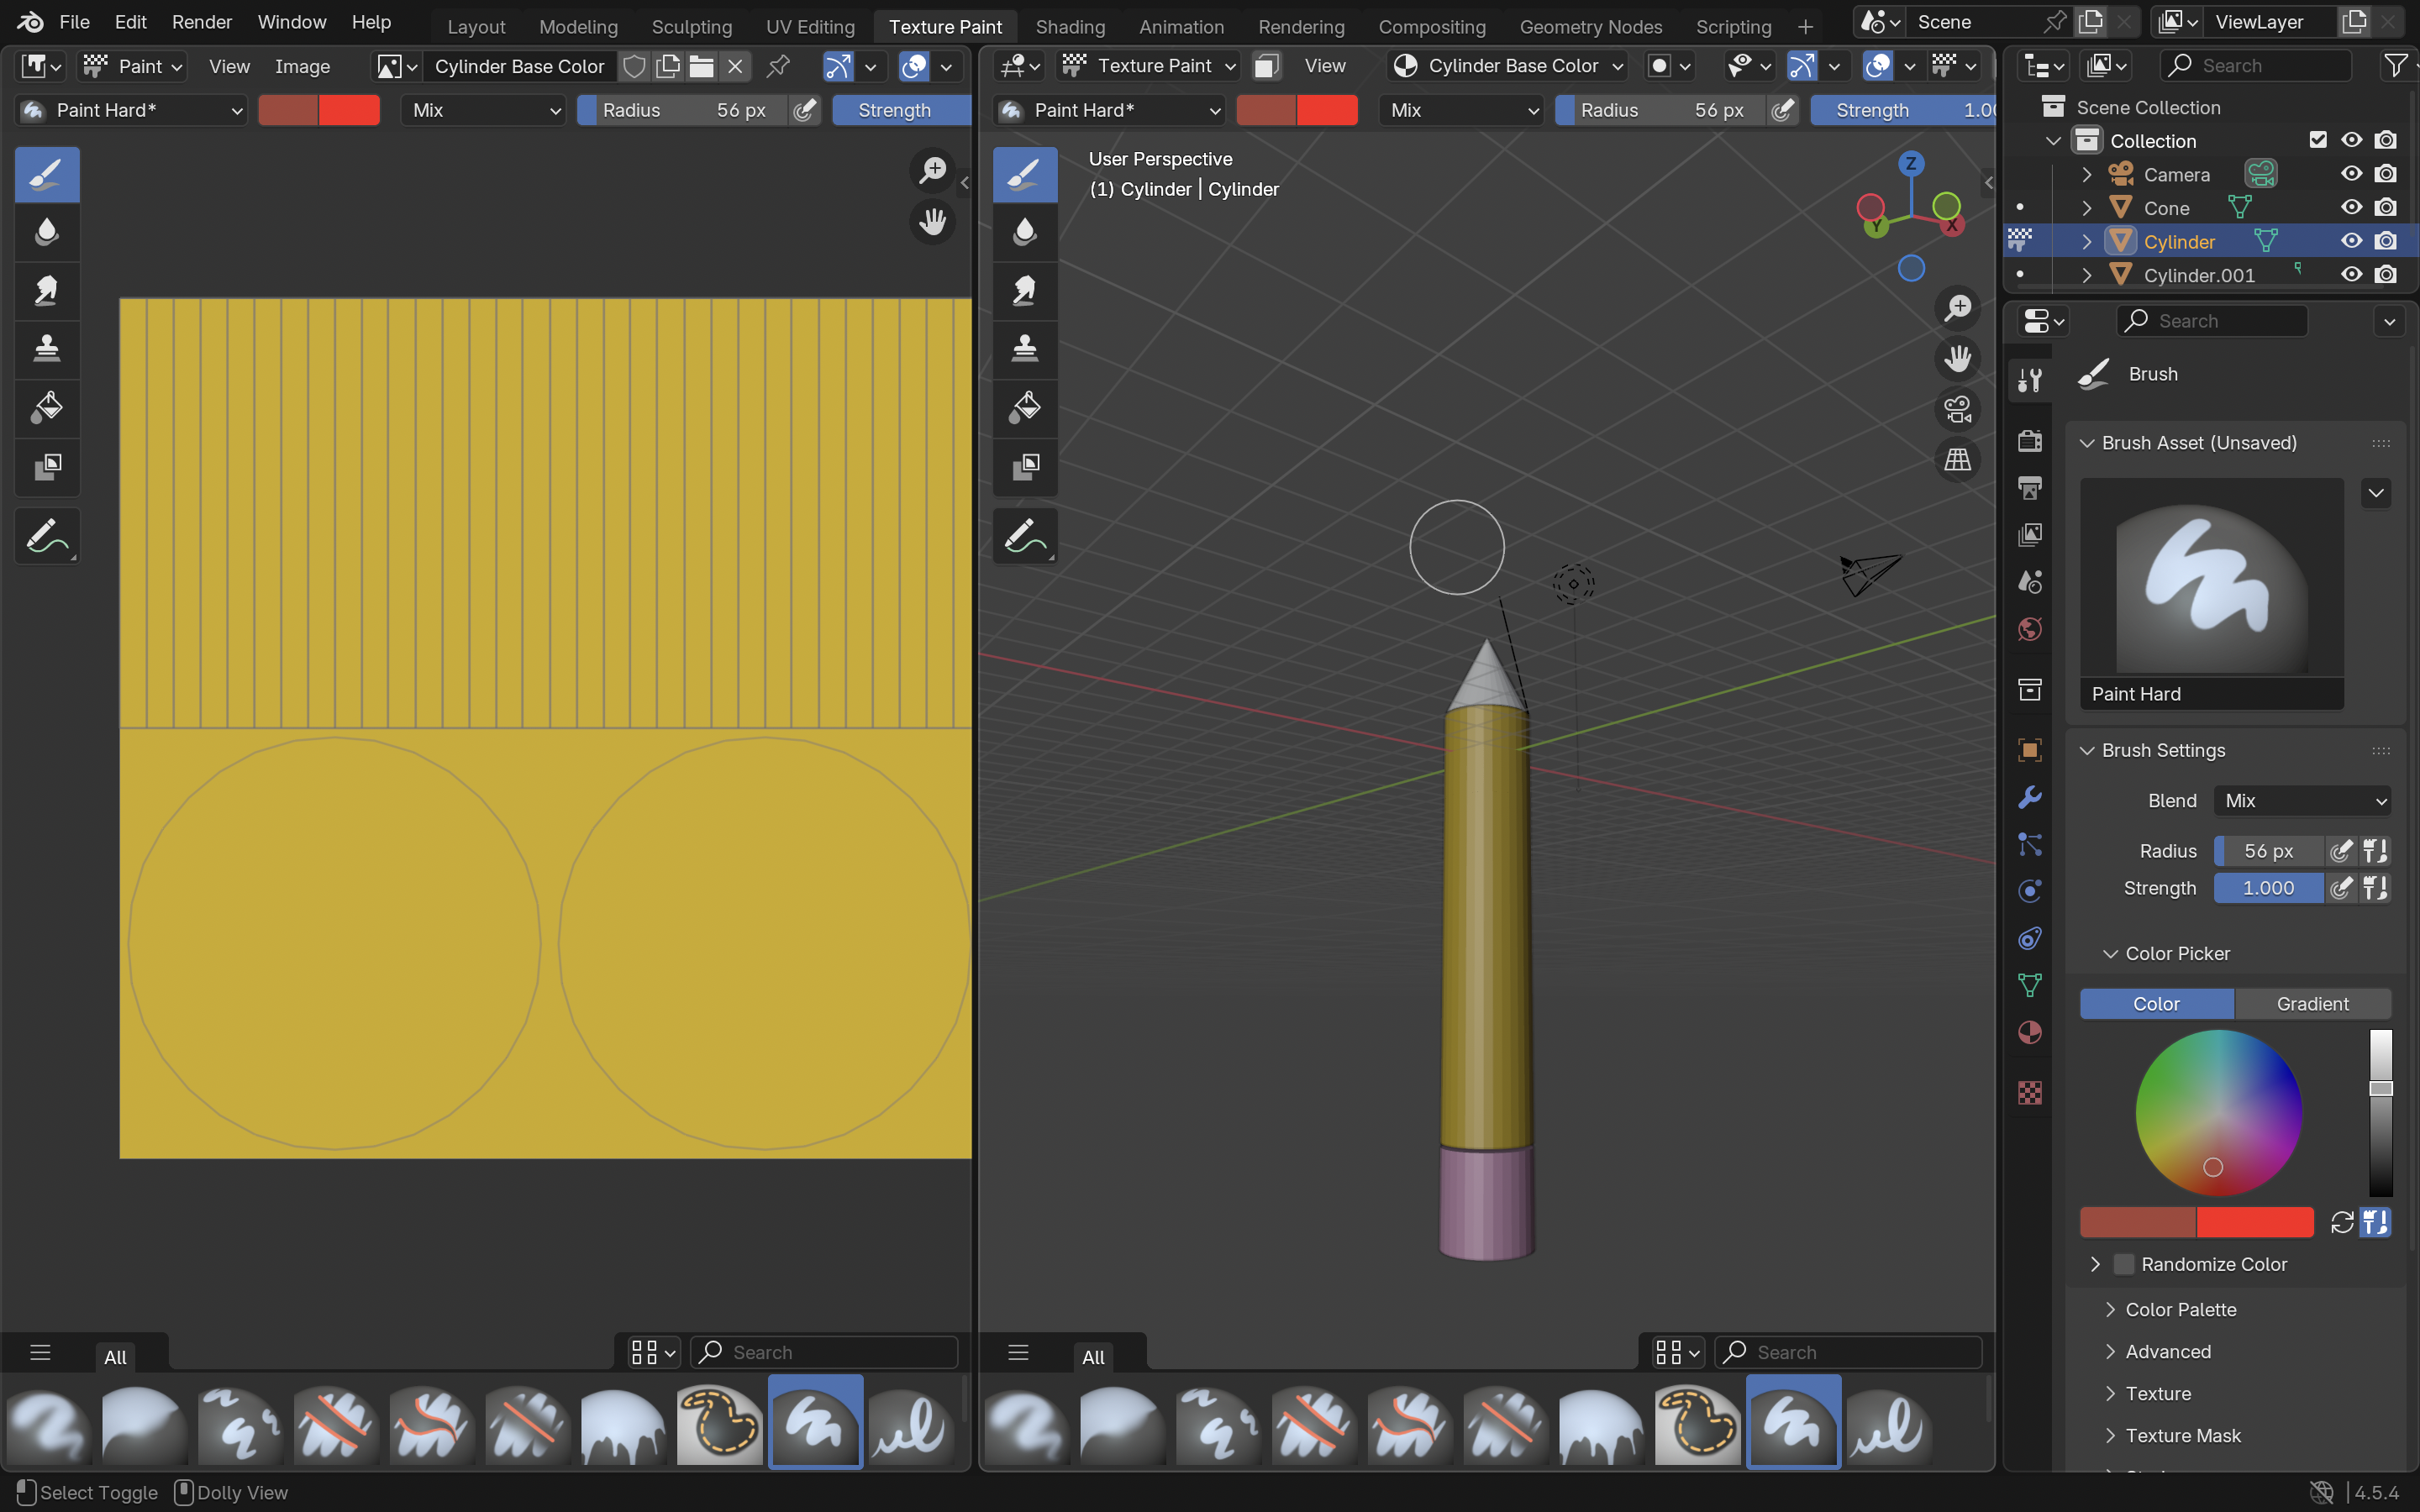Click the Paint Hard brush preview thumbnail
2420x1512 pixels.
(2211, 577)
